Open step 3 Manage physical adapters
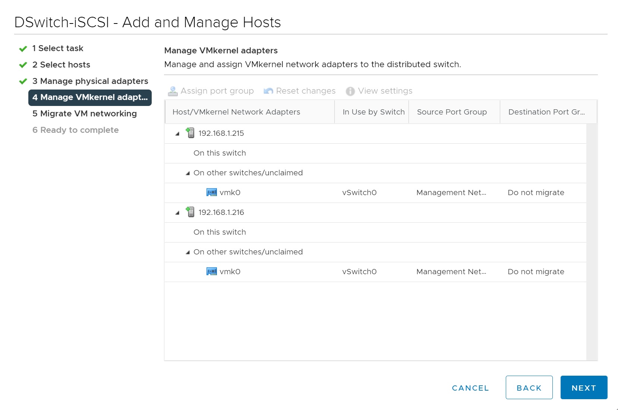This screenshot has width=618, height=410. point(90,81)
